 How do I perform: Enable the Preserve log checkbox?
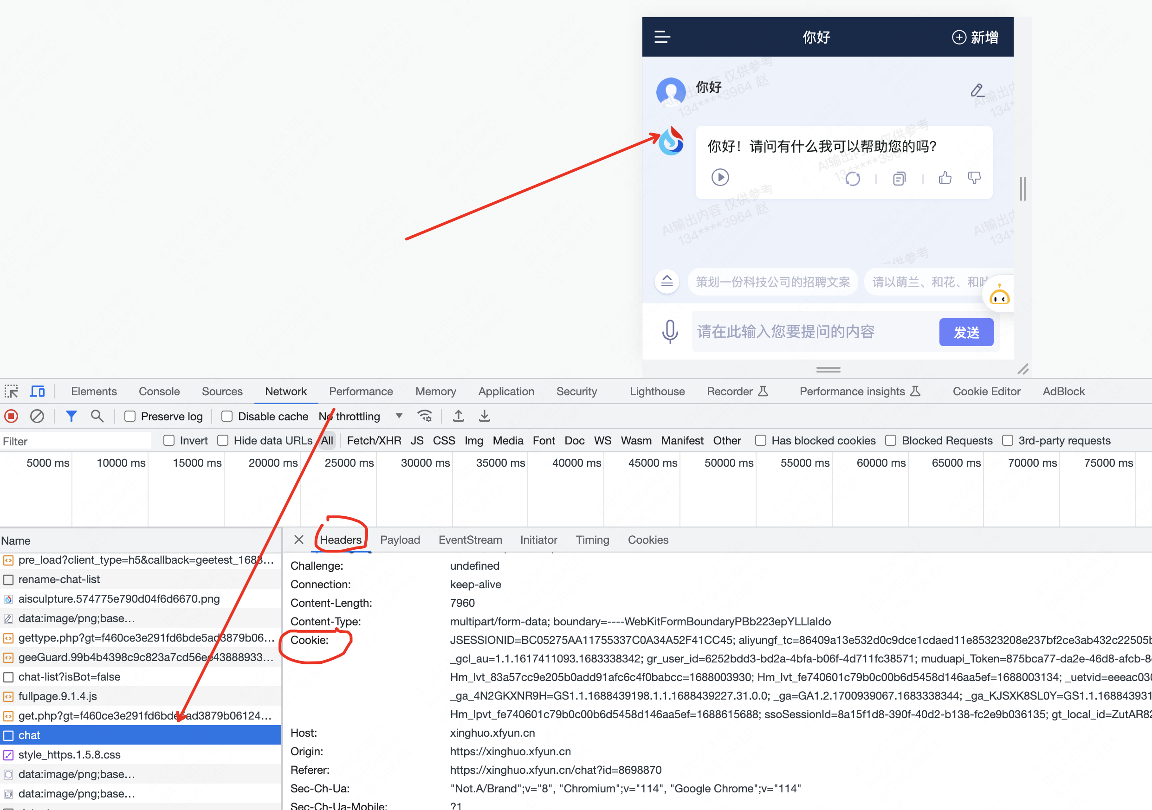(x=130, y=416)
